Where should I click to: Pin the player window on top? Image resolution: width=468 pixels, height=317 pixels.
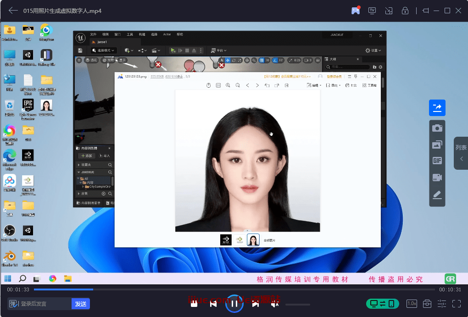425,11
